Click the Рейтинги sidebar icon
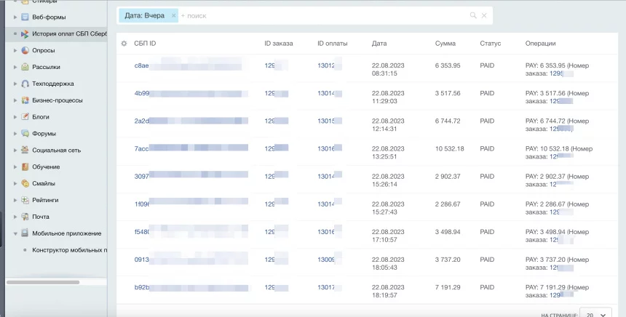626x317 pixels. (25, 200)
